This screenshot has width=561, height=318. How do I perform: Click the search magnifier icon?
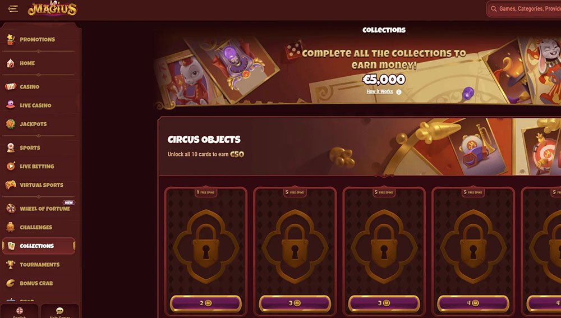coord(494,9)
